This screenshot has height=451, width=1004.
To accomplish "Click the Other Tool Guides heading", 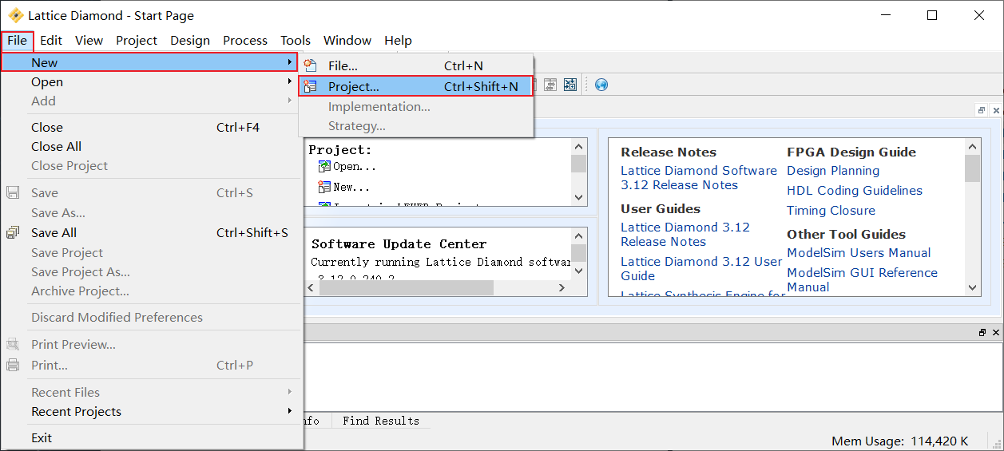I will coord(846,234).
